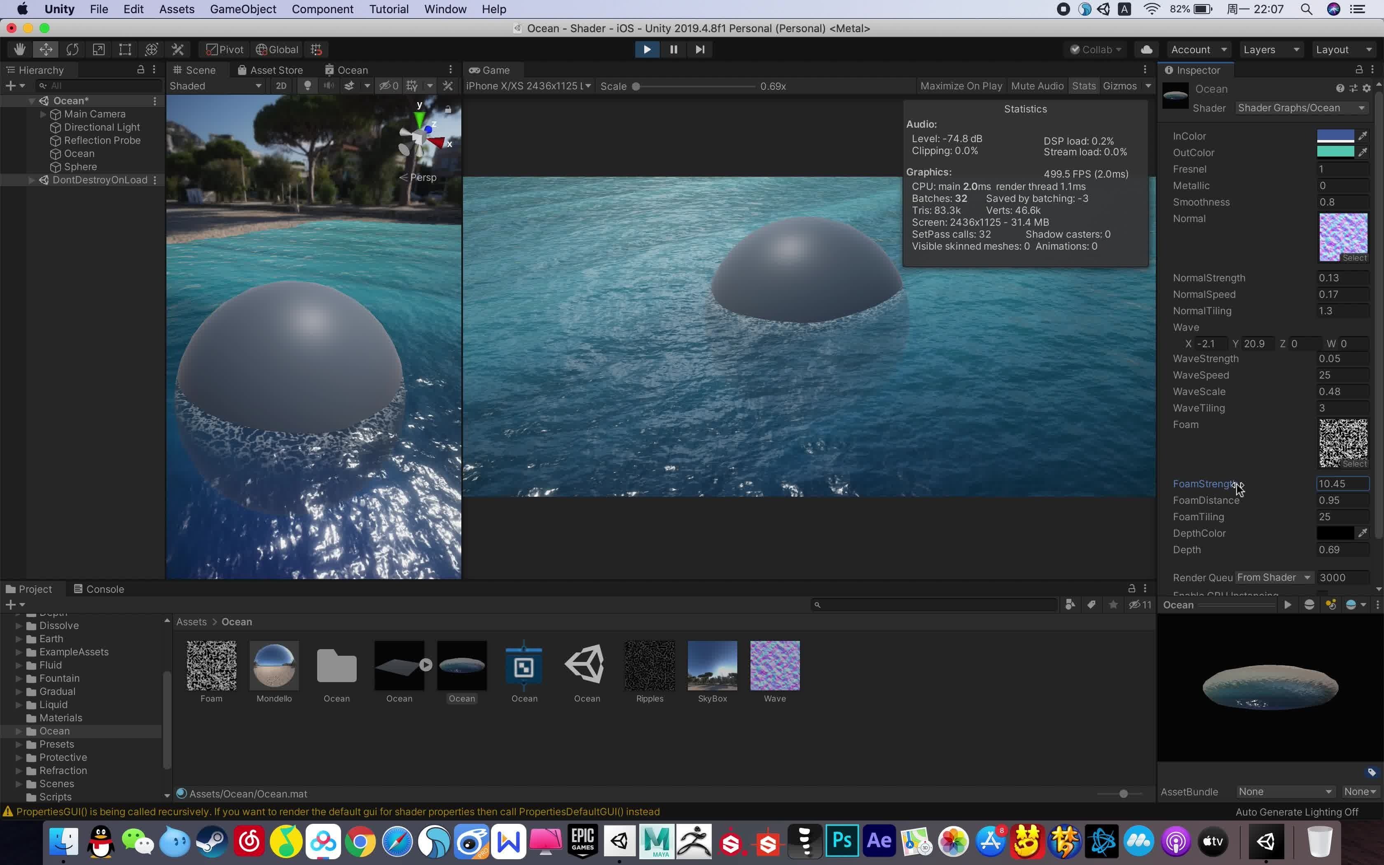Select the Hand pan tool
Screen dimensions: 1384x865
tap(19, 49)
